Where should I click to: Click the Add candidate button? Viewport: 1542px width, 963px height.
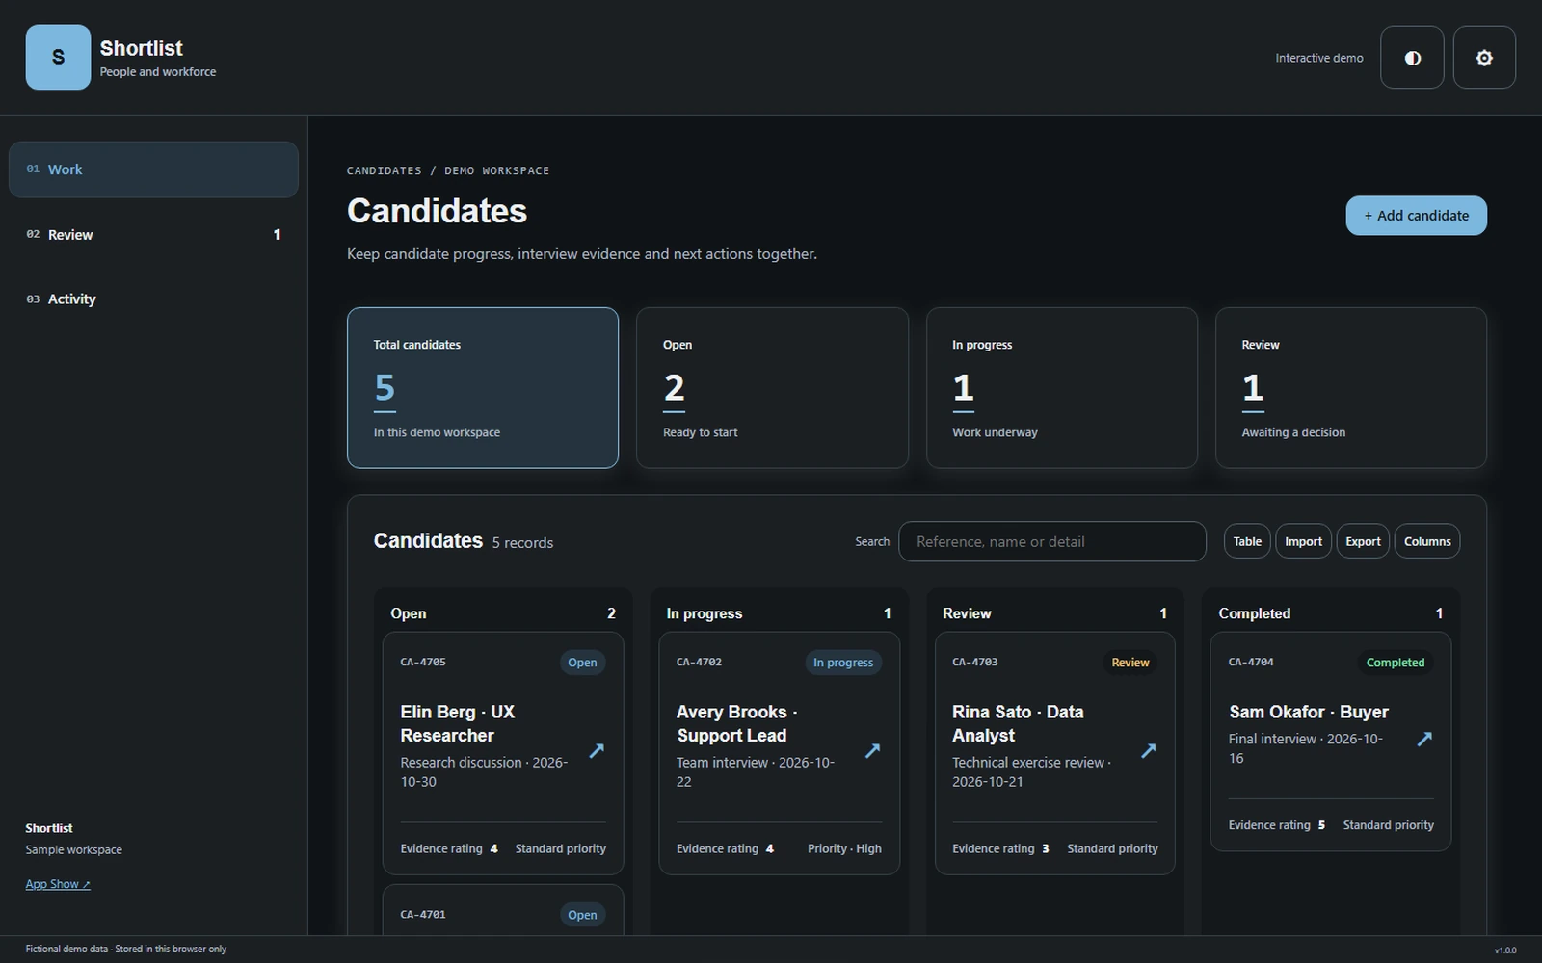click(1416, 216)
